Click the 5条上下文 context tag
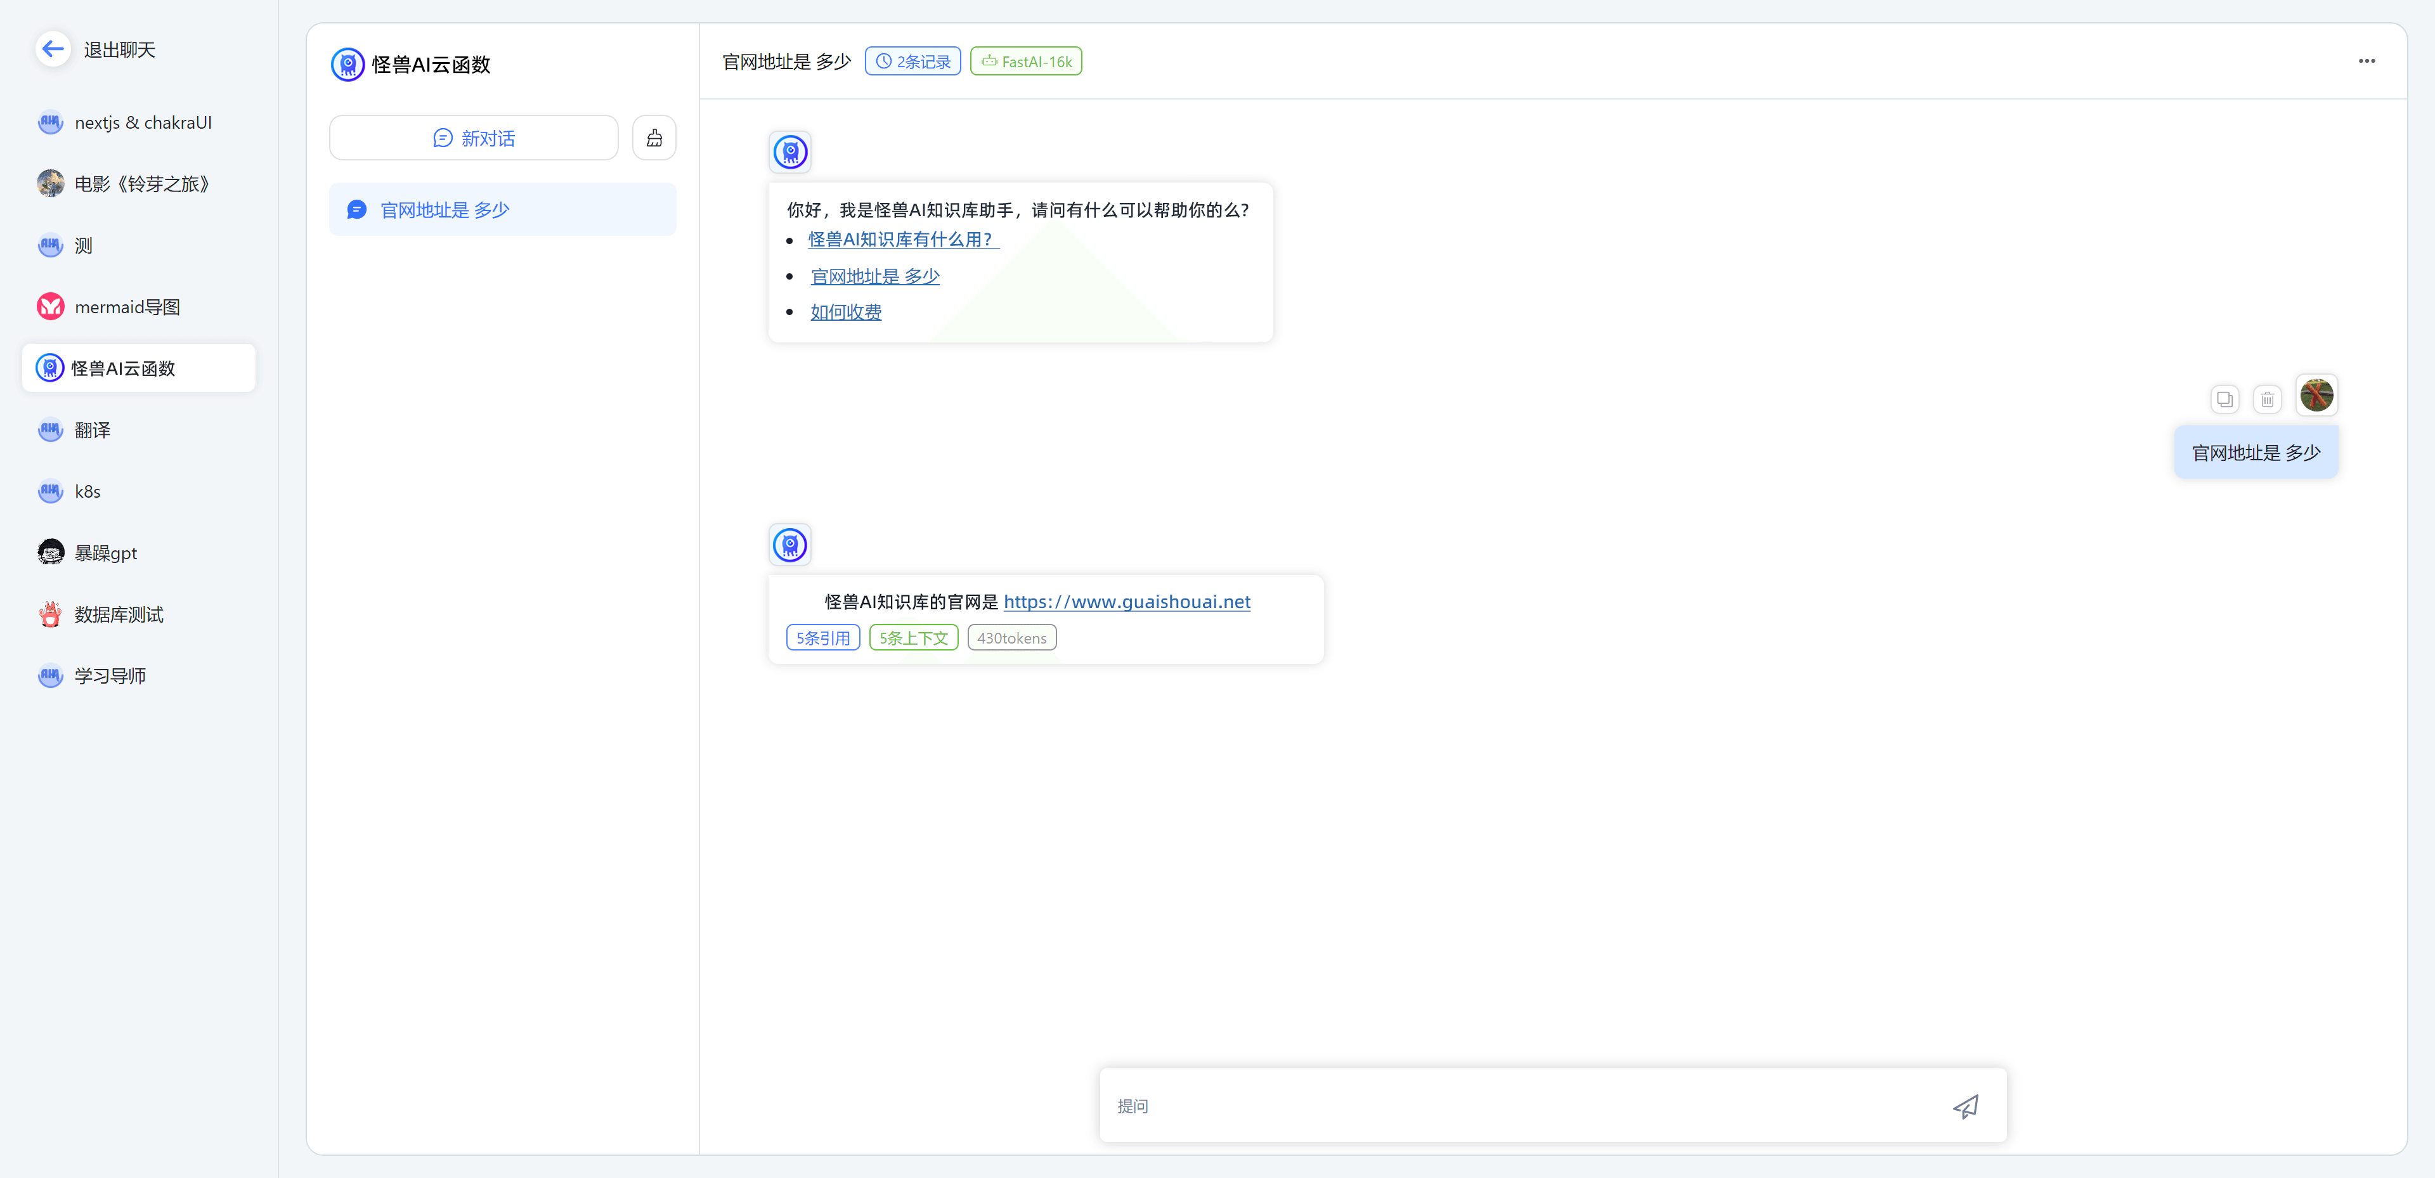 point(913,638)
